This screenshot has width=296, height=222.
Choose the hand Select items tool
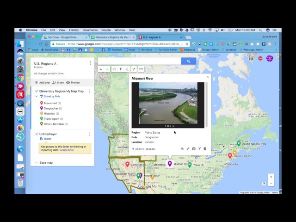point(114,69)
